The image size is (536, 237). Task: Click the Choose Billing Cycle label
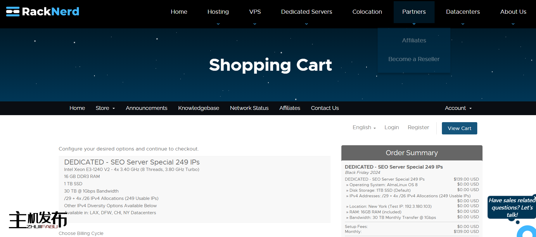tap(81, 233)
